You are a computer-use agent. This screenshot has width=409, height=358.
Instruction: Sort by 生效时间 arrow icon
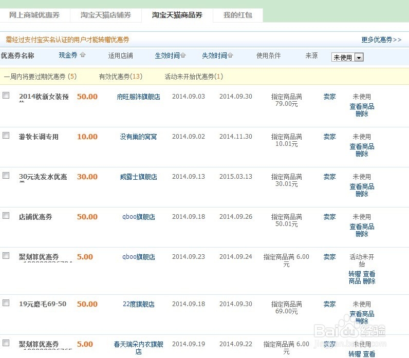coord(183,55)
